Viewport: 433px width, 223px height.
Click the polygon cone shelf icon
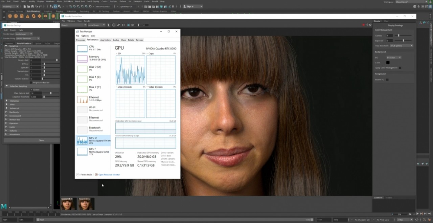click(28, 16)
